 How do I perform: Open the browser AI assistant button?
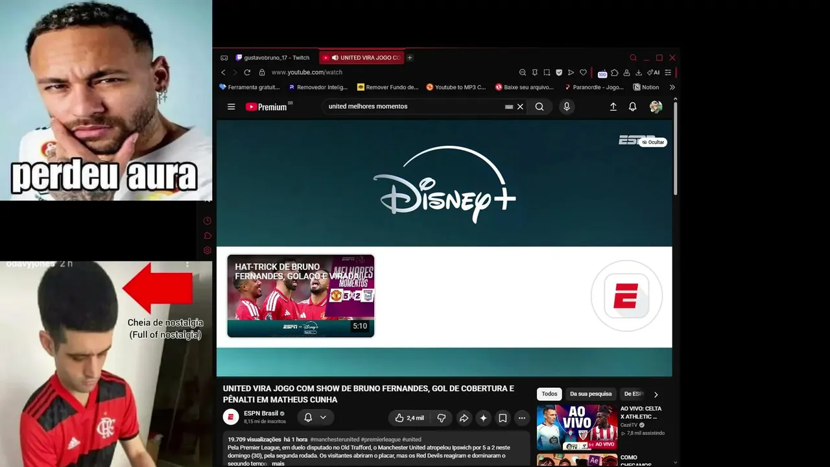click(653, 73)
